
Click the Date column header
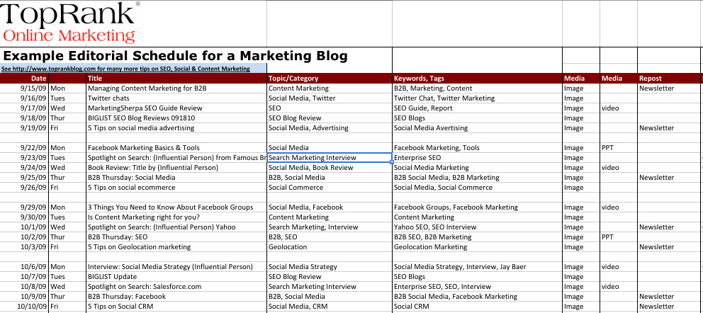38,78
